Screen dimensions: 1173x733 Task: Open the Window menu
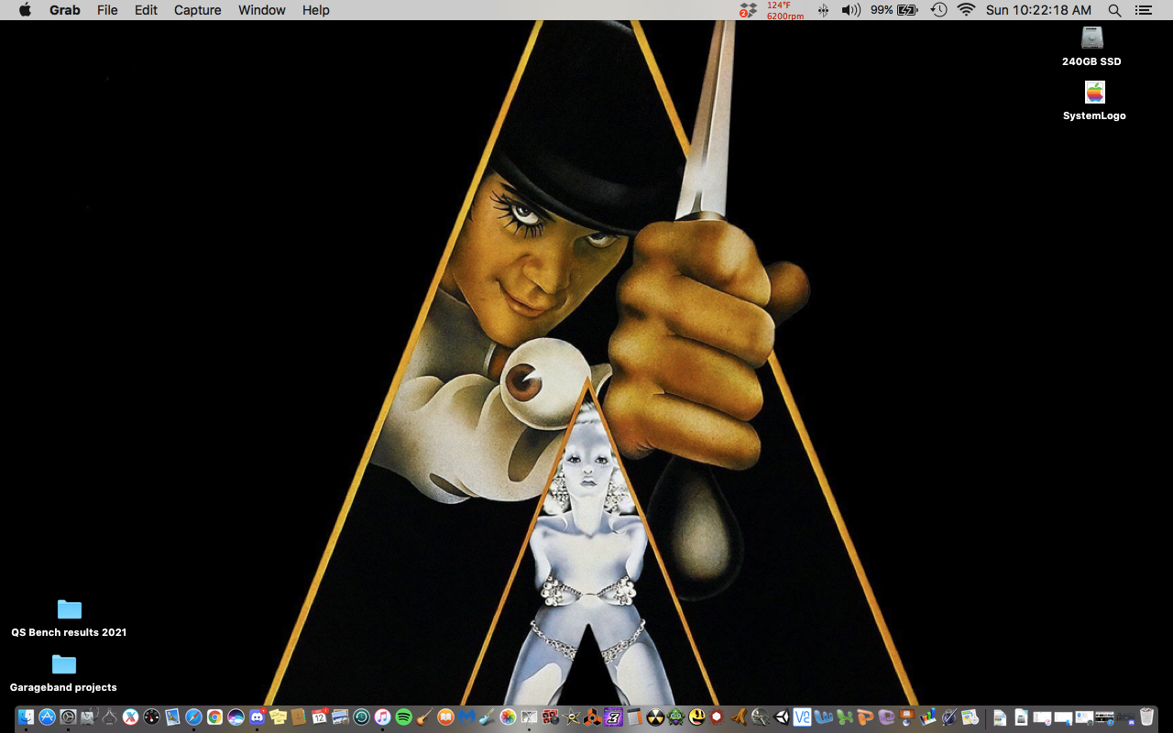[262, 10]
